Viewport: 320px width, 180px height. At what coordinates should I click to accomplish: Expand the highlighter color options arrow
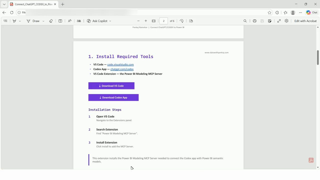(20, 21)
